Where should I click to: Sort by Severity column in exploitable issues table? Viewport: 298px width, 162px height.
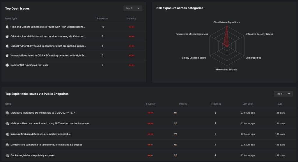tap(150, 104)
